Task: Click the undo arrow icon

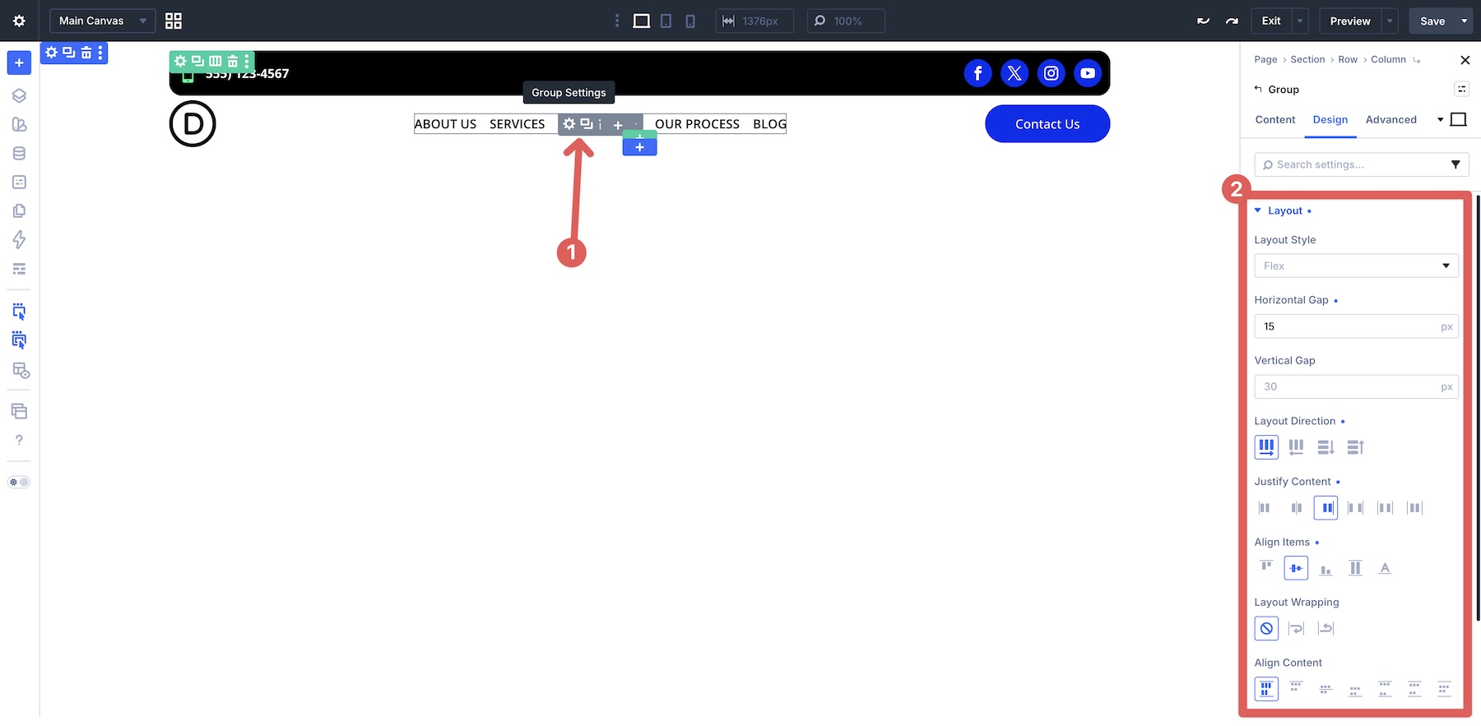Action: coord(1203,21)
